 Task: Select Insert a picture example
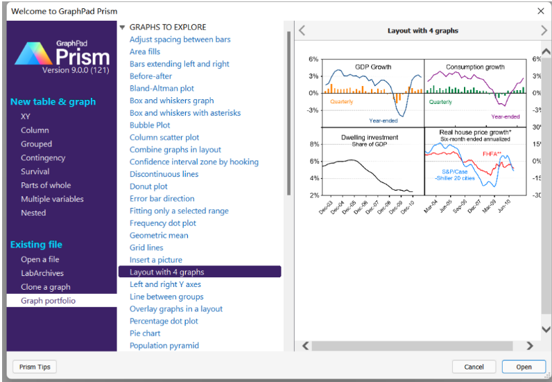[x=155, y=260]
